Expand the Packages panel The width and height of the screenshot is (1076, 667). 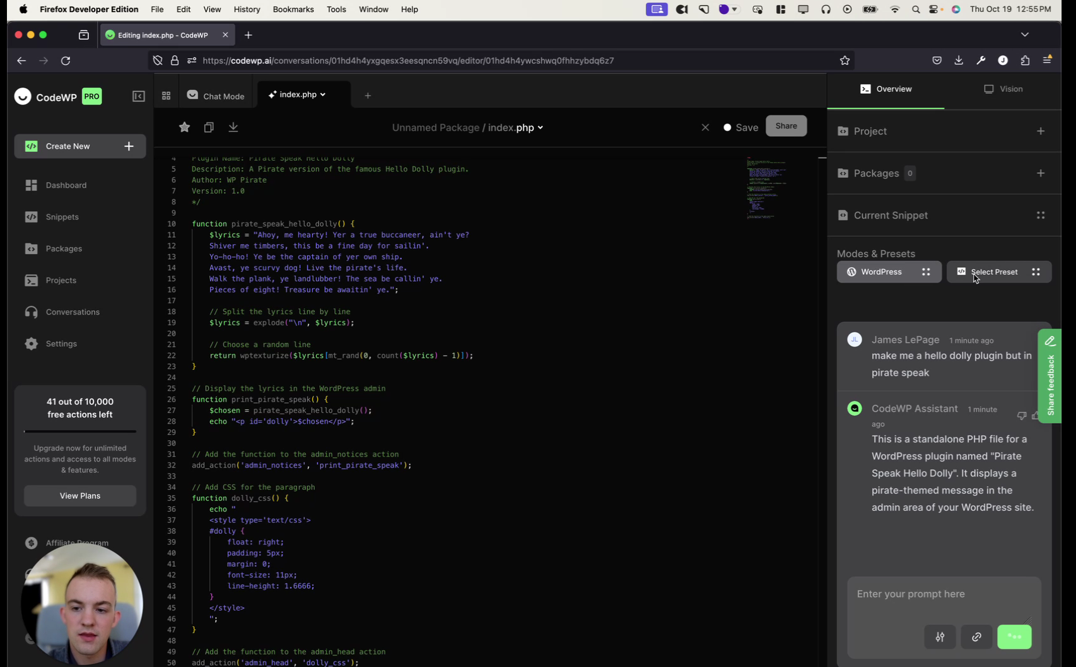[x=1041, y=173]
